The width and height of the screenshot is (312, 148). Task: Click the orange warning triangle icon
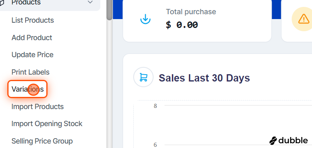pyautogui.click(x=303, y=19)
